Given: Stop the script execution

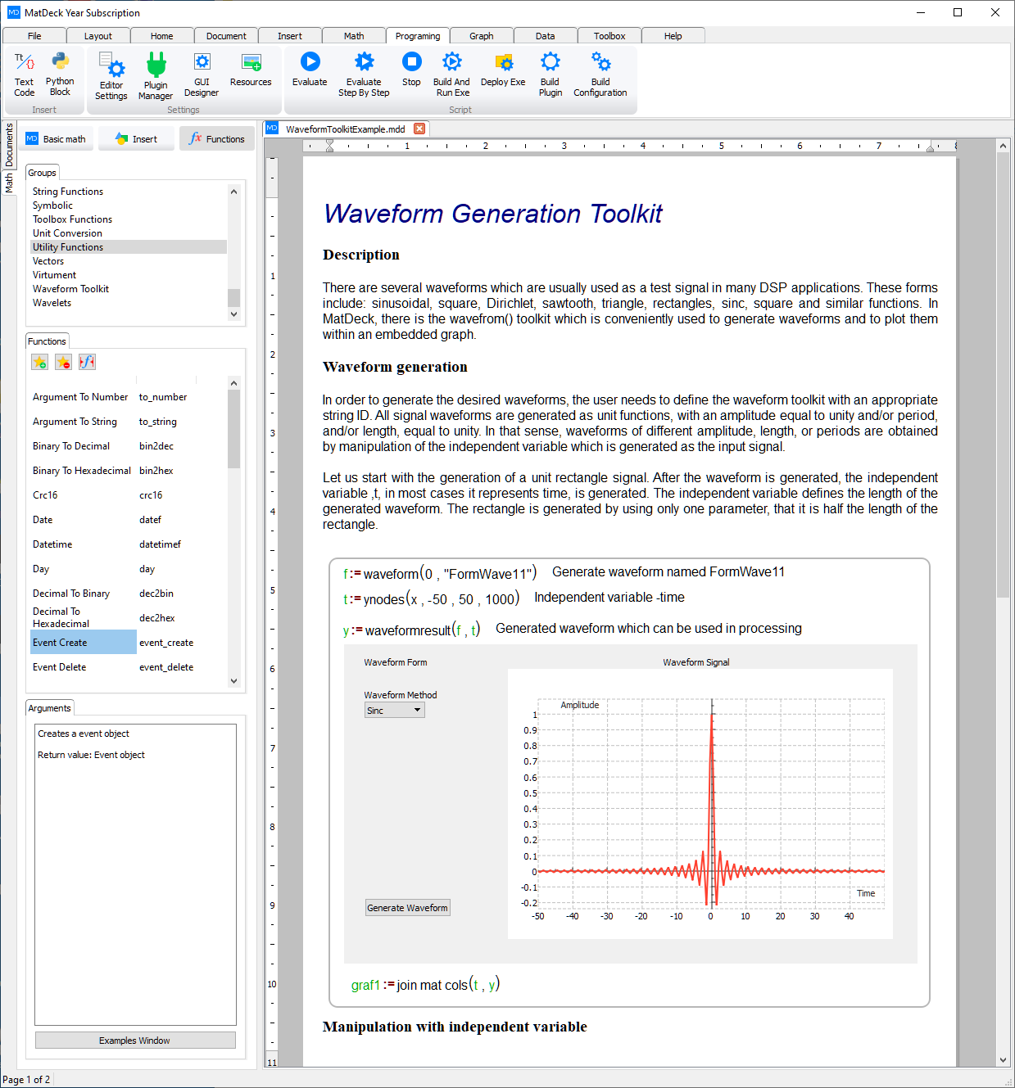Looking at the screenshot, I should (x=411, y=70).
